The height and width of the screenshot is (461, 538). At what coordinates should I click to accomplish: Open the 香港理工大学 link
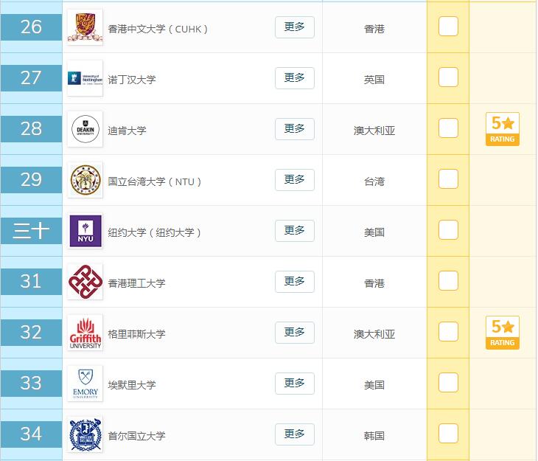pos(137,283)
